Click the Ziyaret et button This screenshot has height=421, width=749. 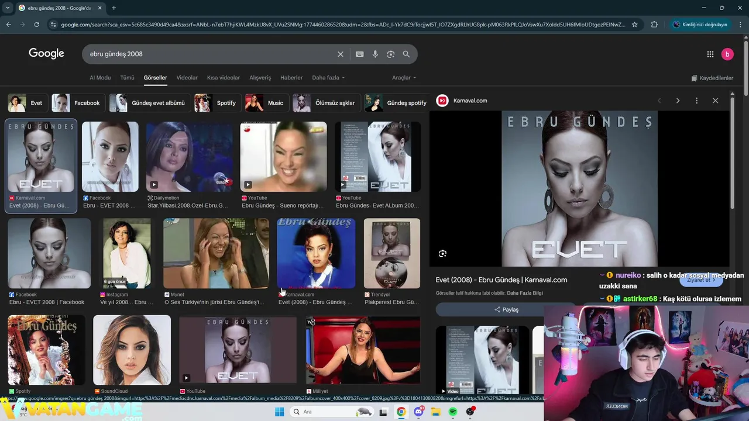click(702, 280)
